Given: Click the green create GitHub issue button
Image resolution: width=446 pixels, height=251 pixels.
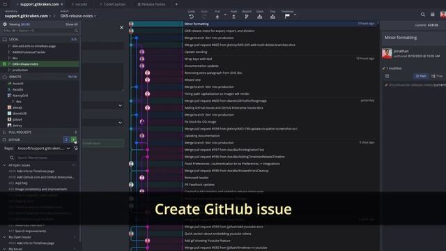Looking at the screenshot, I should [74, 139].
